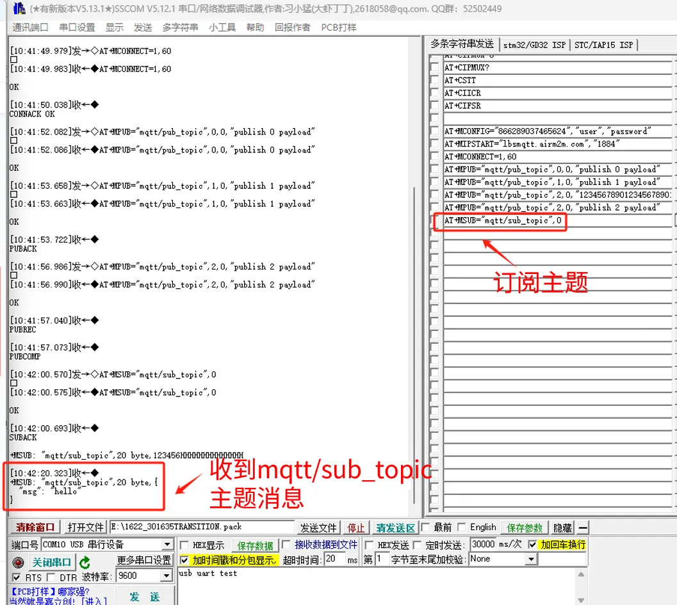Image resolution: width=677 pixels, height=605 pixels.
Task: Click the 清发送区 button
Action: click(395, 528)
